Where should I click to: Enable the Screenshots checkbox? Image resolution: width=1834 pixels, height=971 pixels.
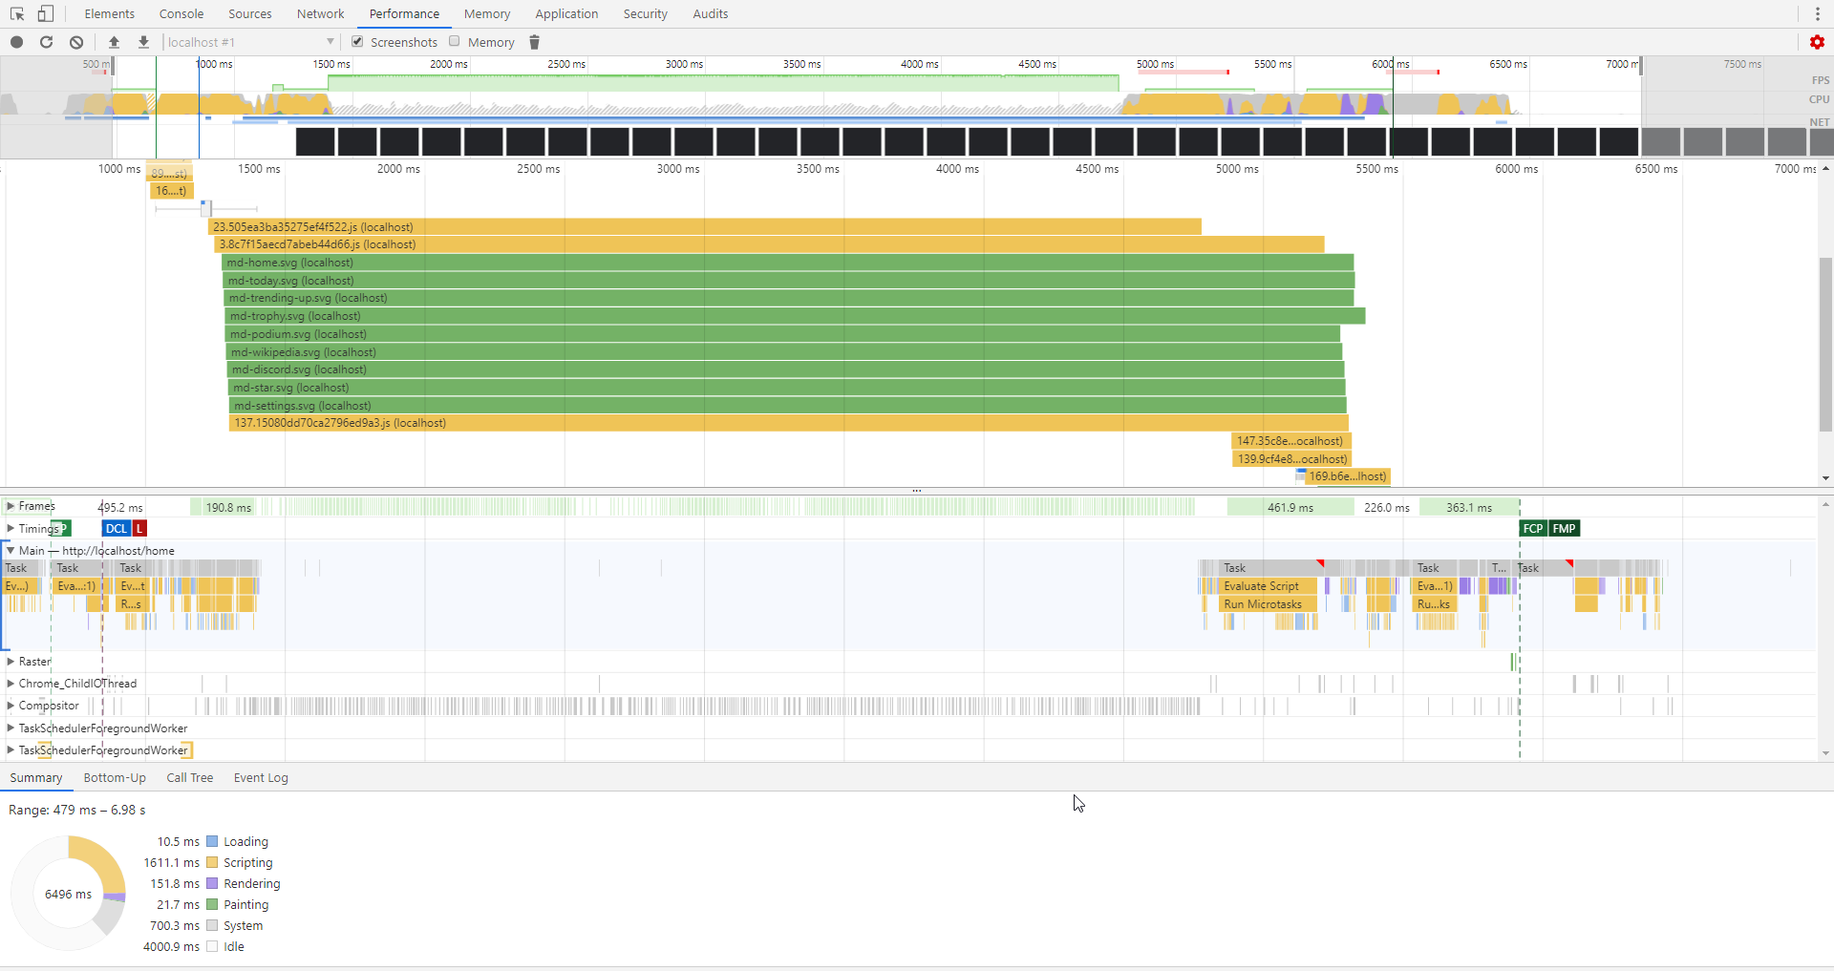(x=357, y=41)
